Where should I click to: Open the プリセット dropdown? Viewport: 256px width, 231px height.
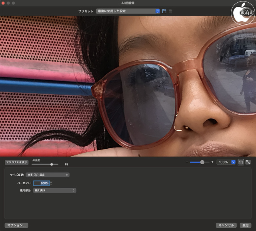[x=128, y=11]
